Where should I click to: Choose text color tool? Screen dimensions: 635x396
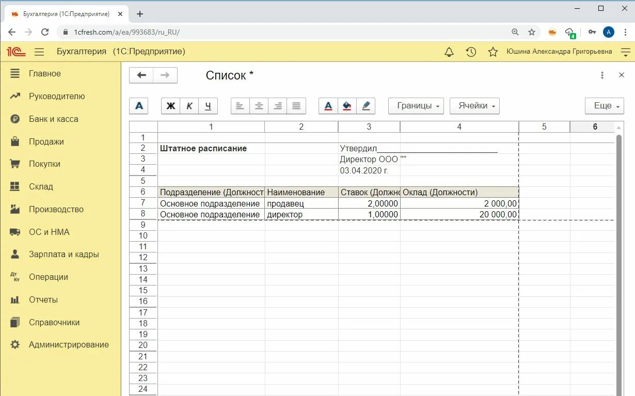point(328,106)
